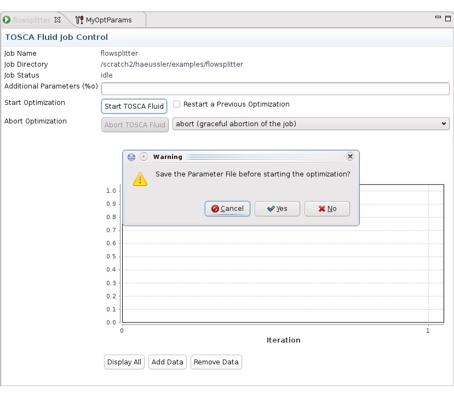Click the MyOptParams tools icon
This screenshot has height=395, width=454.
coord(79,20)
